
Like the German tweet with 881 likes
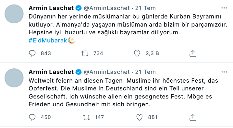click(x=140, y=117)
